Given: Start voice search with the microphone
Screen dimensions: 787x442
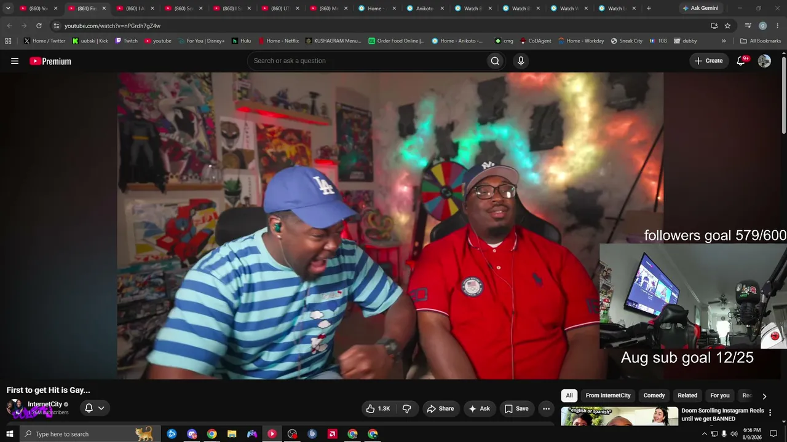Looking at the screenshot, I should point(521,61).
